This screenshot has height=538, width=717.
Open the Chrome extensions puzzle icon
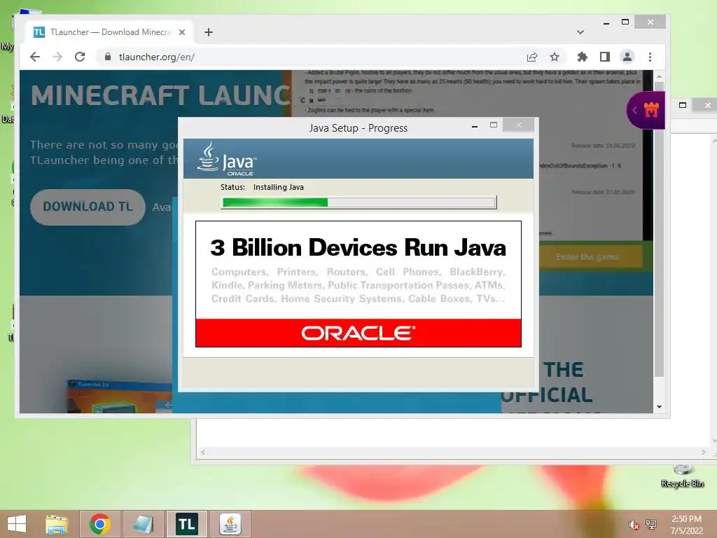pos(582,57)
